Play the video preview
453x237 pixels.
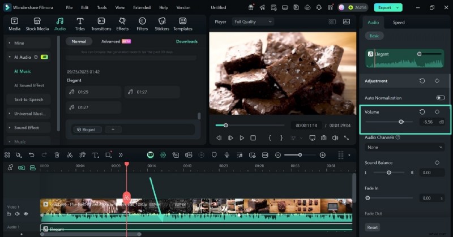pos(242,138)
